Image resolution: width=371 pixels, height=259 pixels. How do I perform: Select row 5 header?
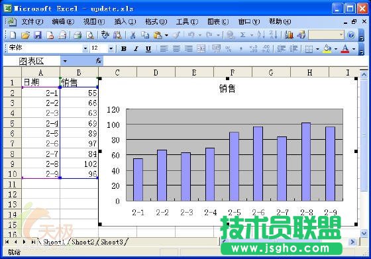(13, 123)
